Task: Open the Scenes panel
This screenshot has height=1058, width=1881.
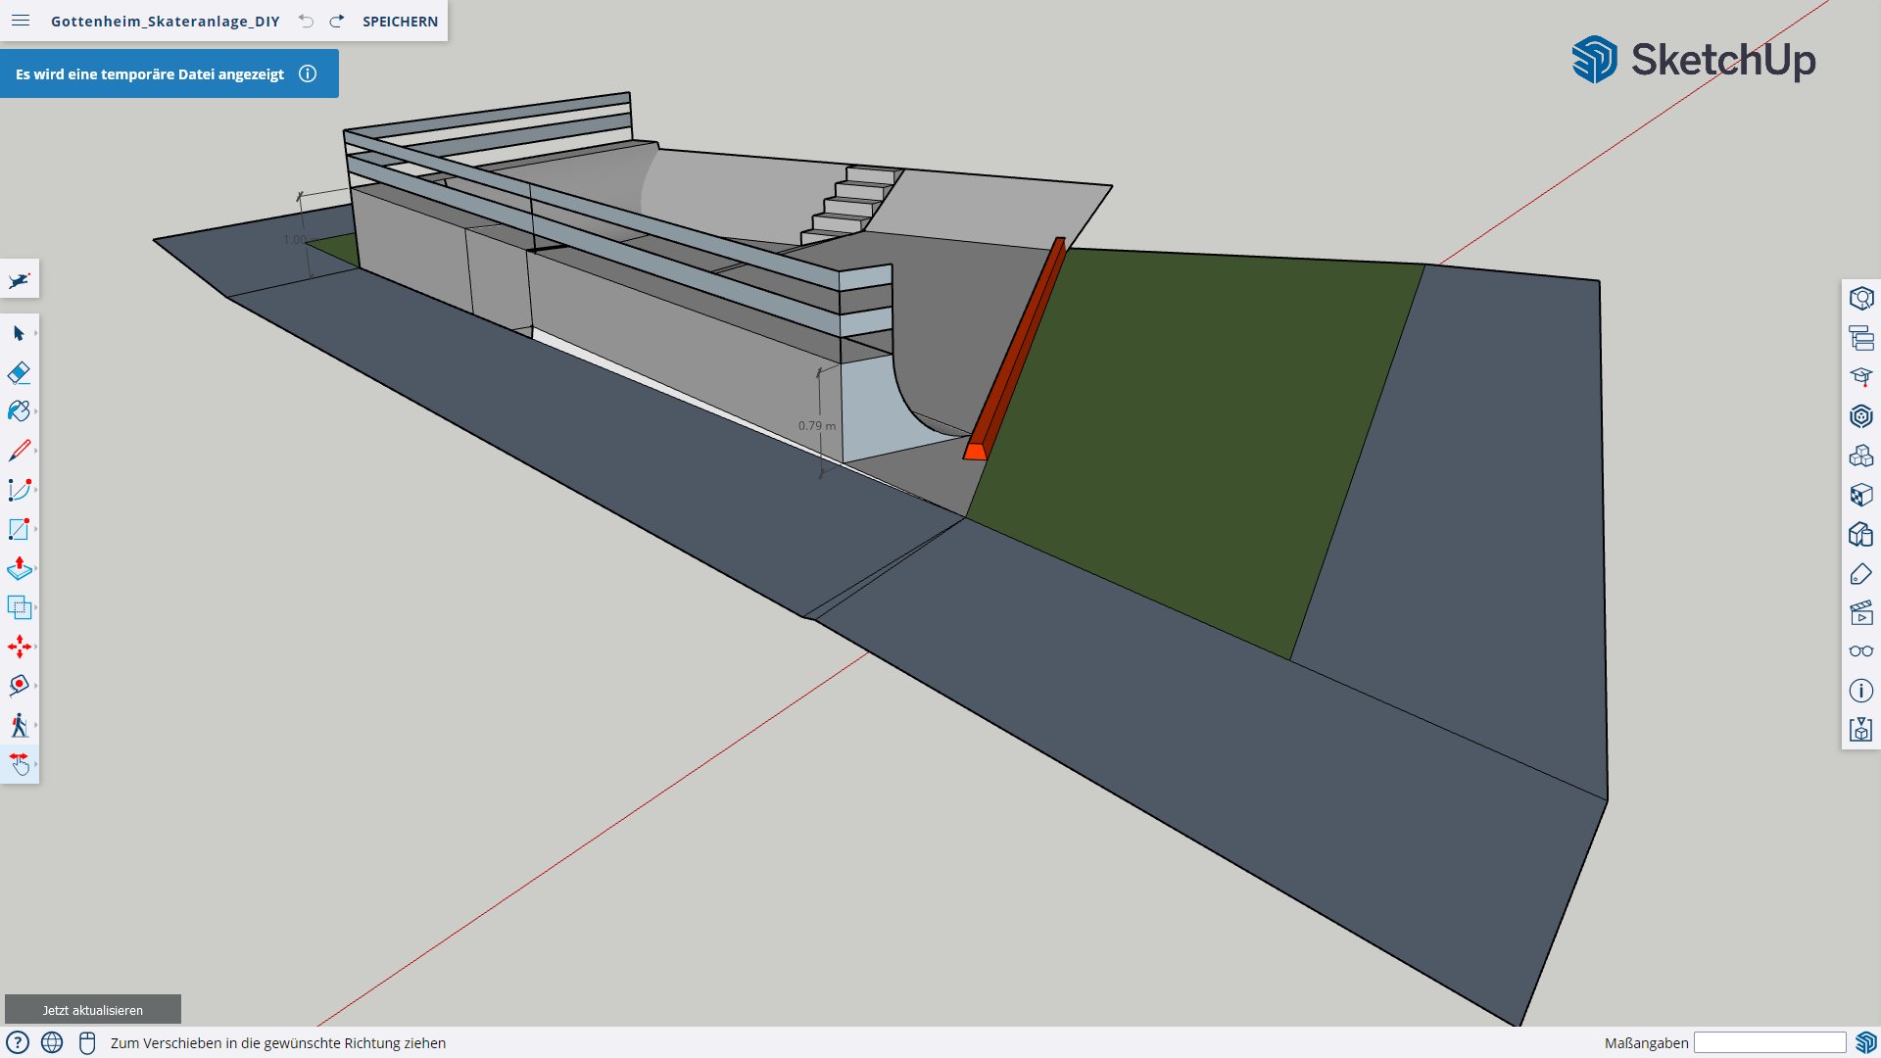Action: [x=1861, y=613]
